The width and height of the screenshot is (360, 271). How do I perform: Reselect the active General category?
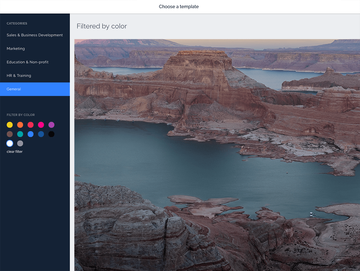click(x=13, y=89)
